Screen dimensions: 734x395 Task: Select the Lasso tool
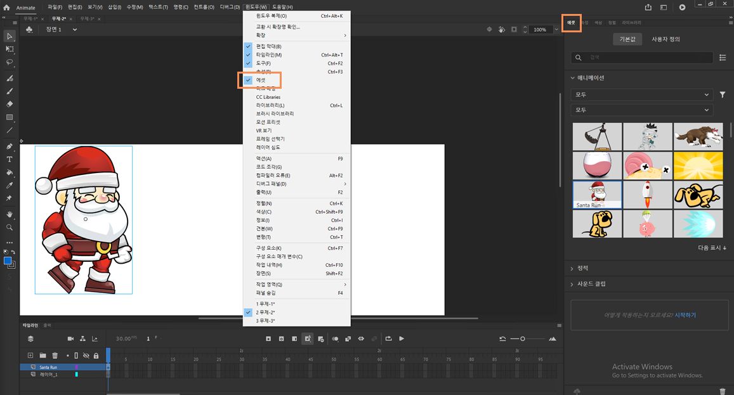pyautogui.click(x=10, y=62)
